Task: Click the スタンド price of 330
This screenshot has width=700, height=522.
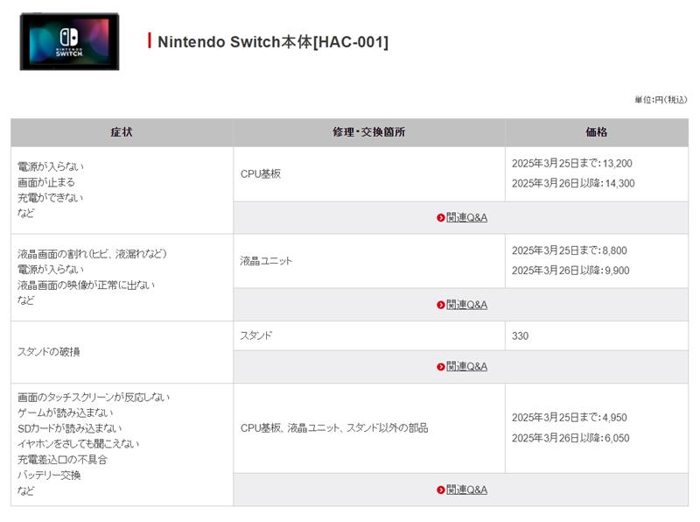Action: [x=521, y=335]
